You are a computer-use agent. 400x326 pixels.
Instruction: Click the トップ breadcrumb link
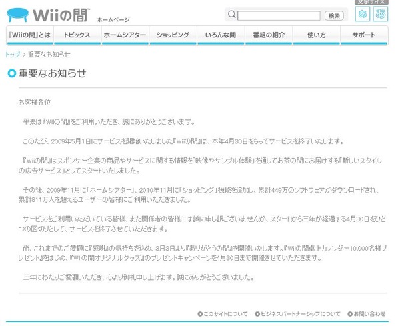pyautogui.click(x=13, y=55)
